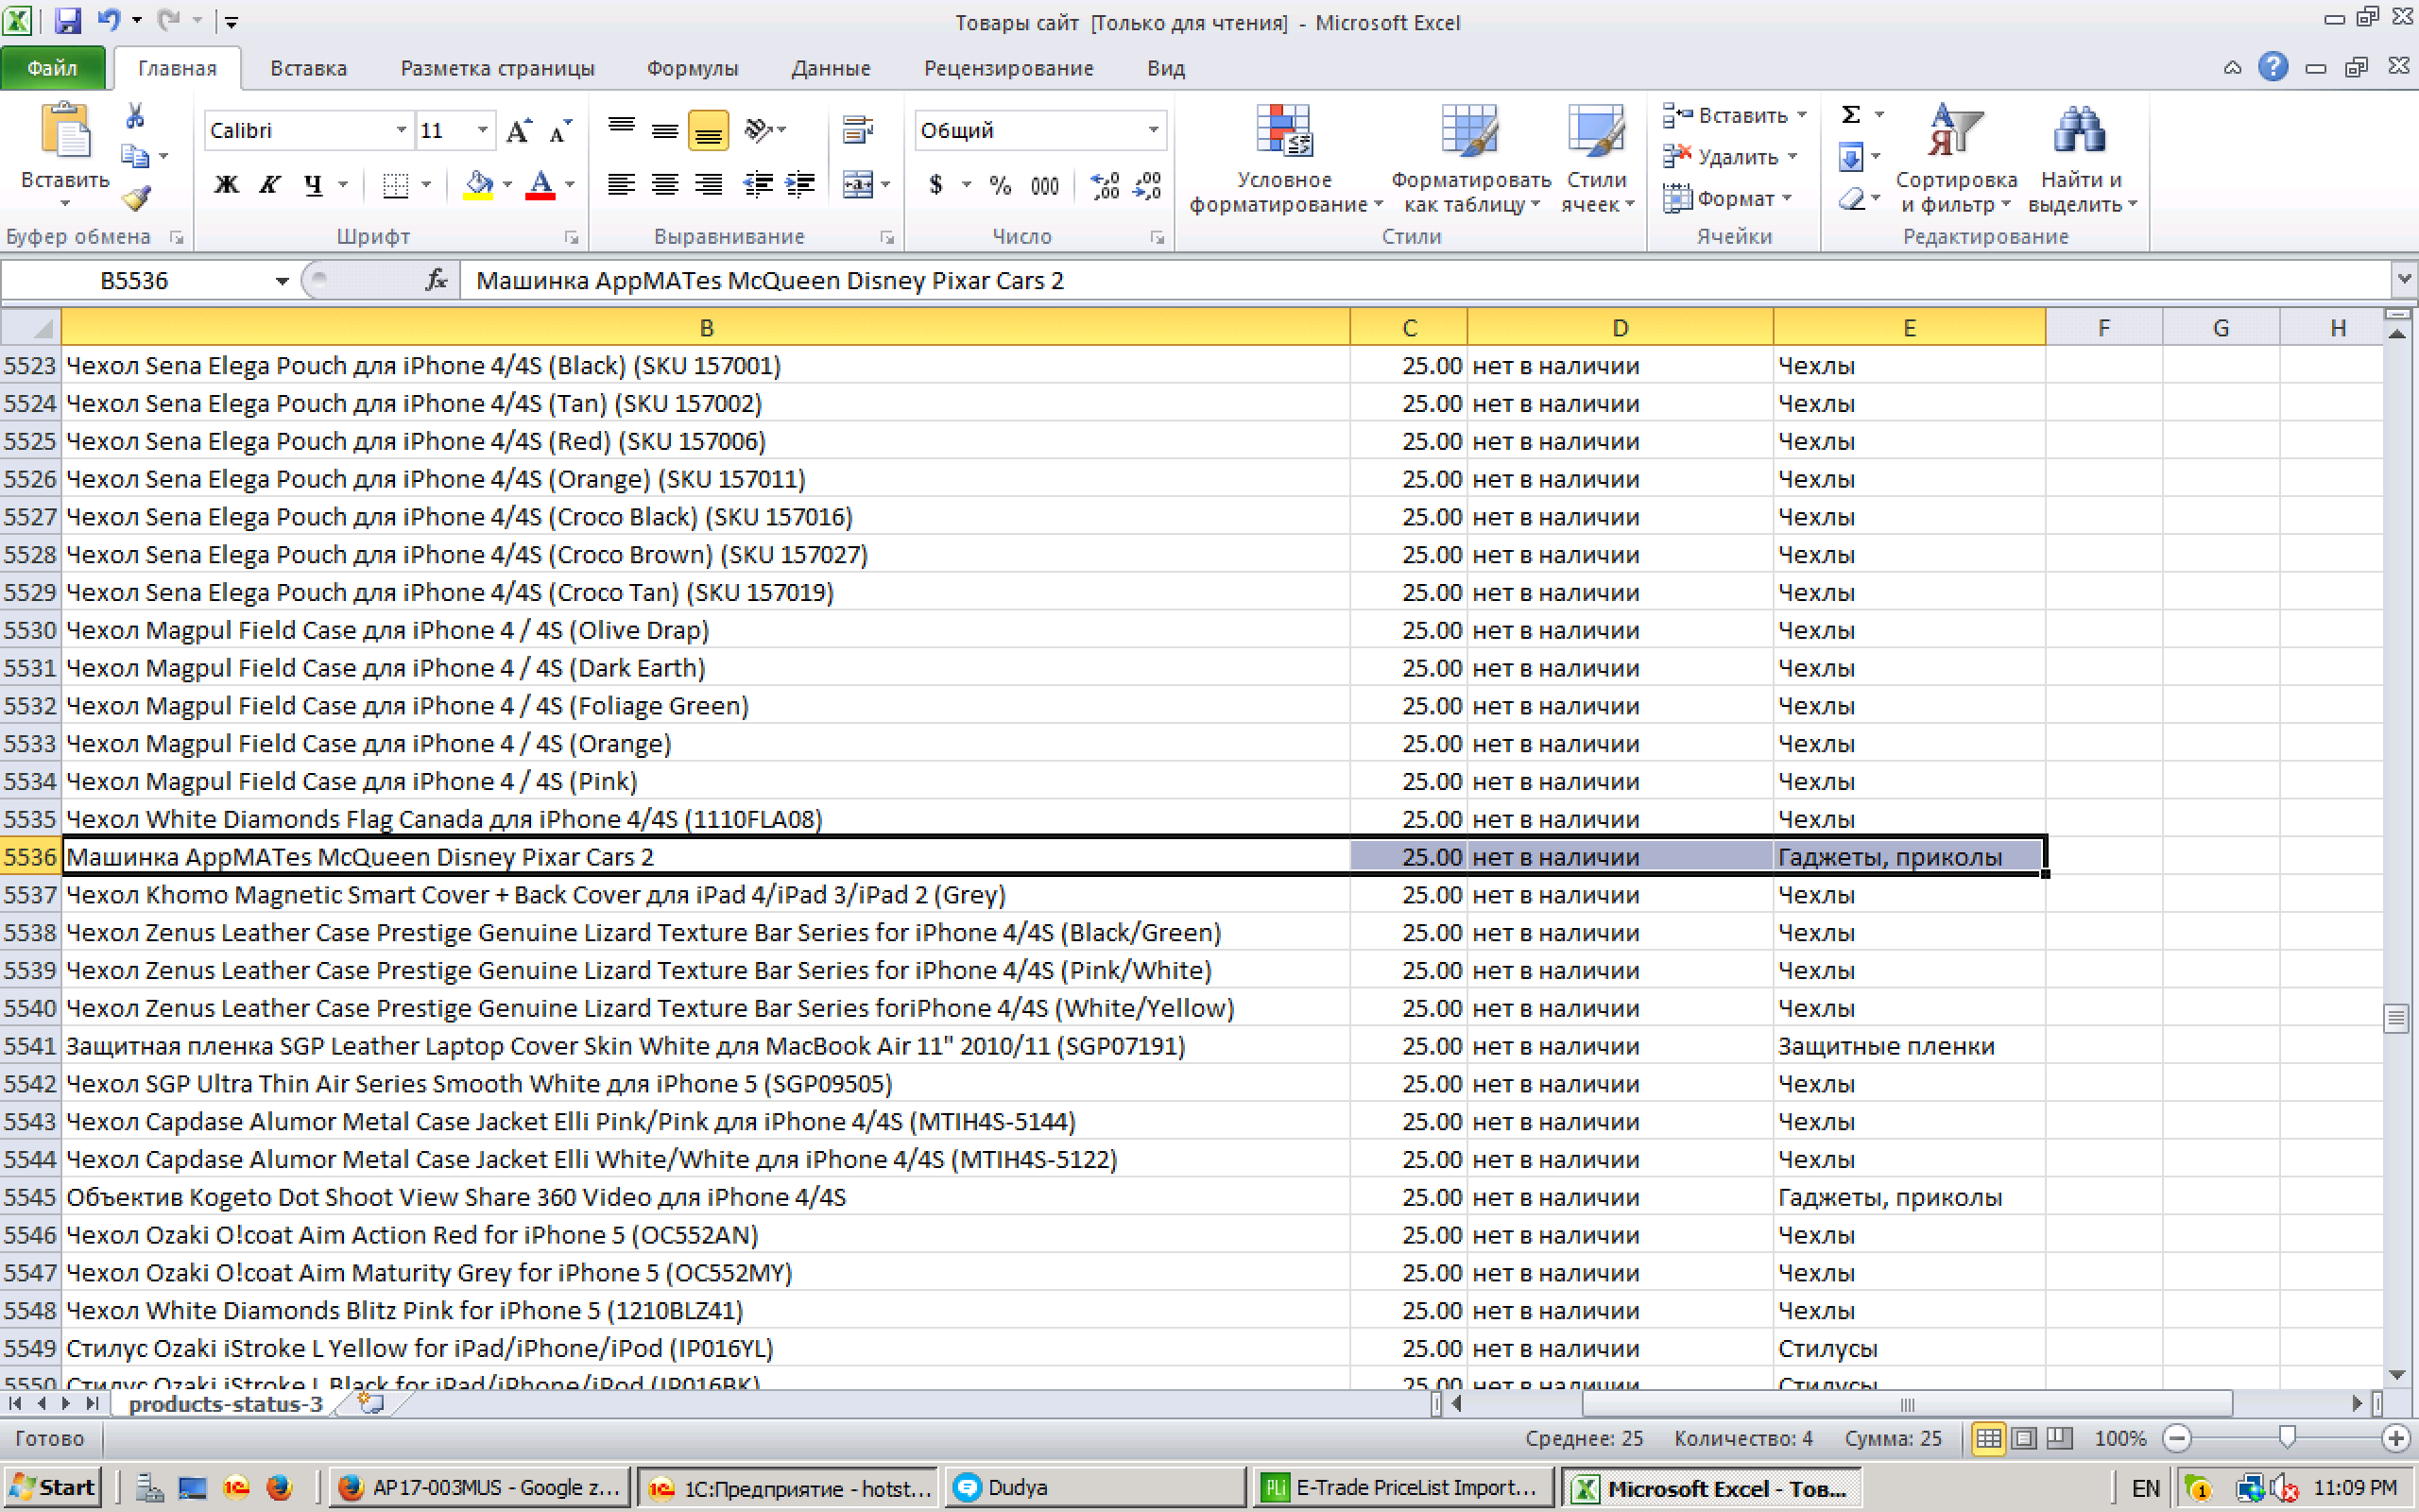
Task: Click Merge and Center icon
Action: [x=858, y=185]
